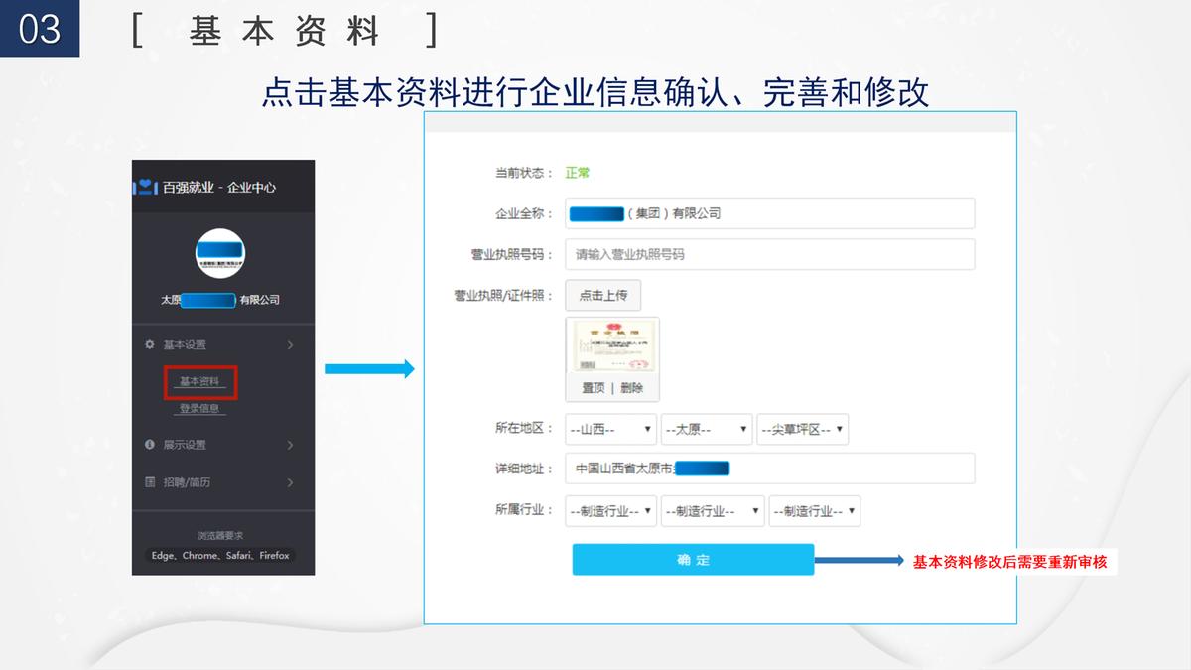This screenshot has width=1191, height=670.
Task: Expand the 基本设置 chevron arrow
Action: [x=291, y=345]
